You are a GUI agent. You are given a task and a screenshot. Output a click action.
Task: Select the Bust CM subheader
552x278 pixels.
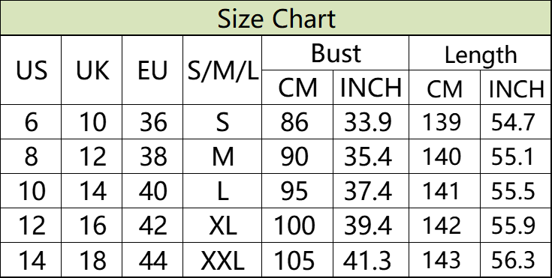(x=297, y=88)
